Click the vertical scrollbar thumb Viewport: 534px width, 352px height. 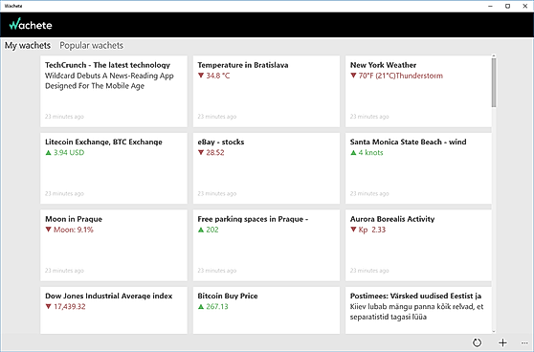point(494,82)
